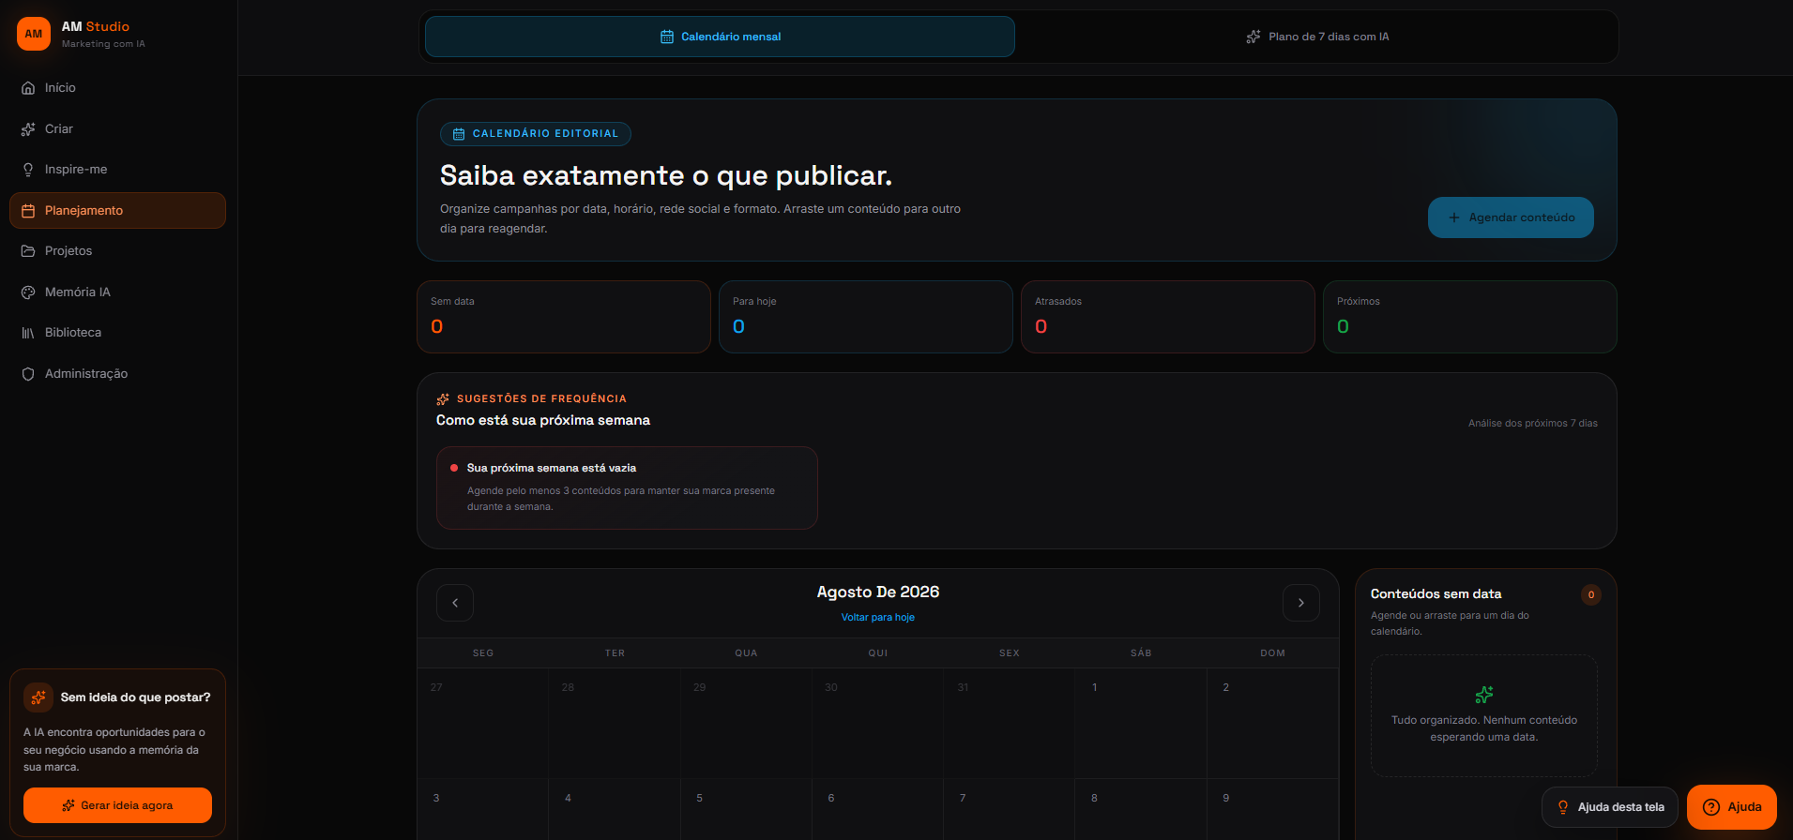1793x840 pixels.
Task: Select day 7 in the calendar
Action: click(x=1010, y=809)
